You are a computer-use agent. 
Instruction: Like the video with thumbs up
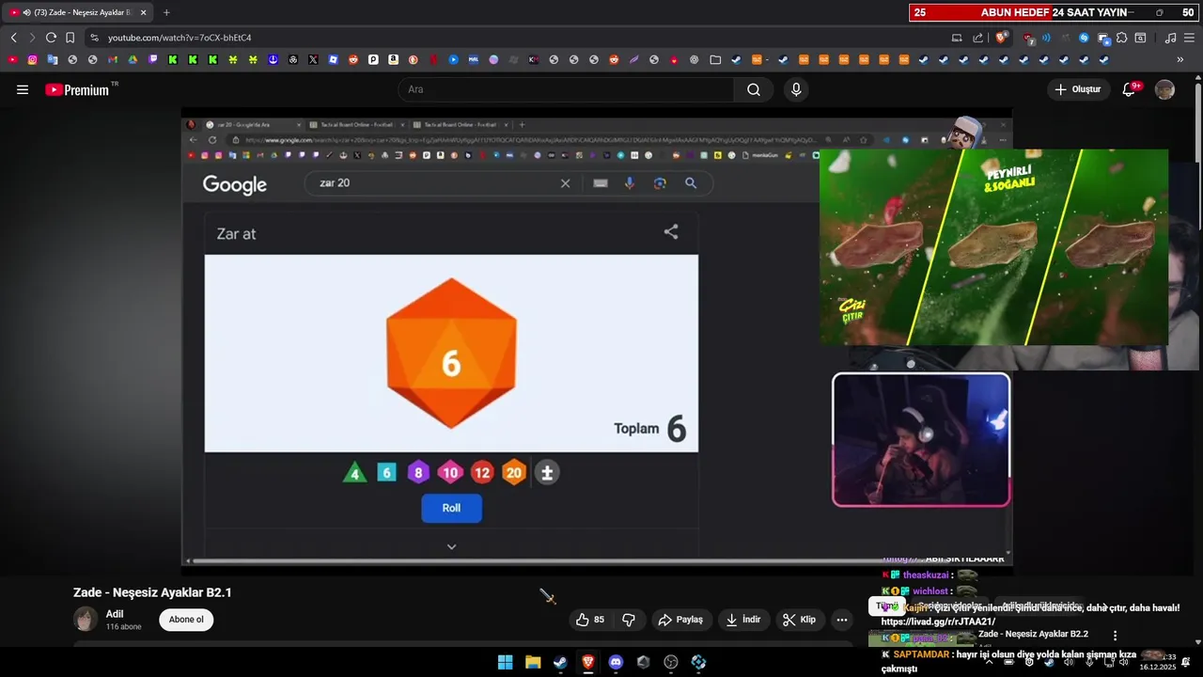click(x=590, y=620)
